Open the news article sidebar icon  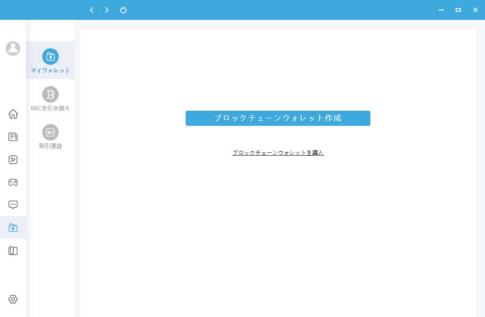[x=13, y=137]
